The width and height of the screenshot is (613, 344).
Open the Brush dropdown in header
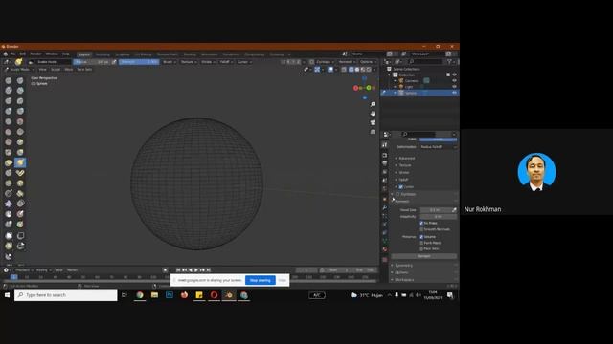pyautogui.click(x=169, y=62)
